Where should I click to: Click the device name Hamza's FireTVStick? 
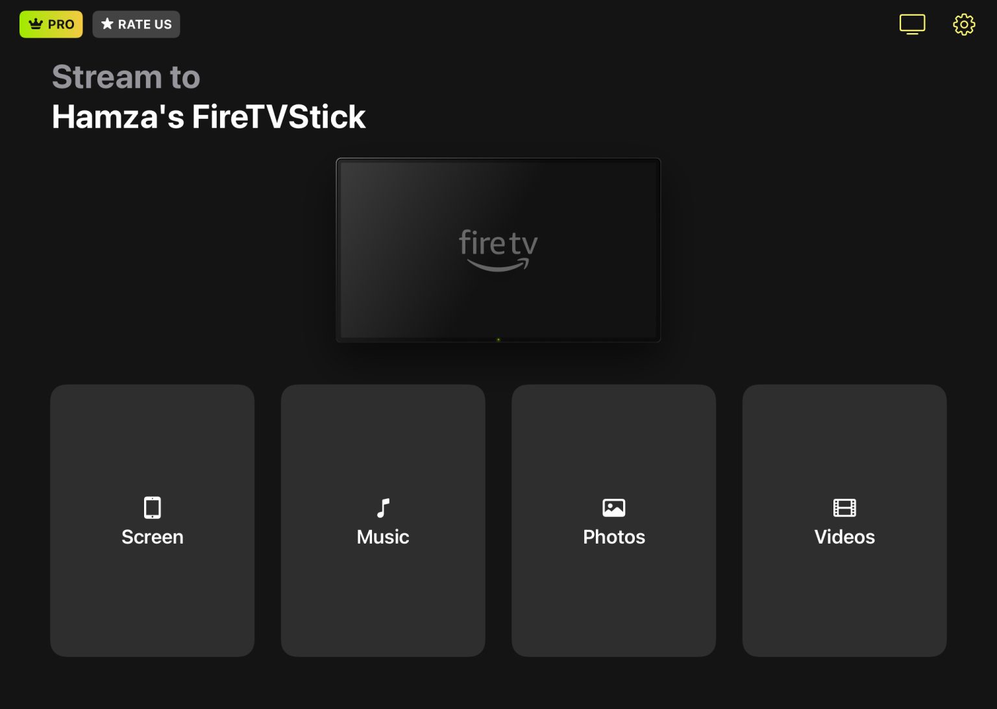coord(208,117)
